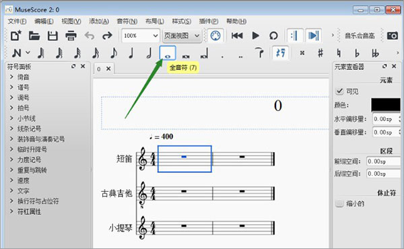Toggle 缩小的 small rest checkbox
This screenshot has width=404, height=249.
click(x=339, y=203)
